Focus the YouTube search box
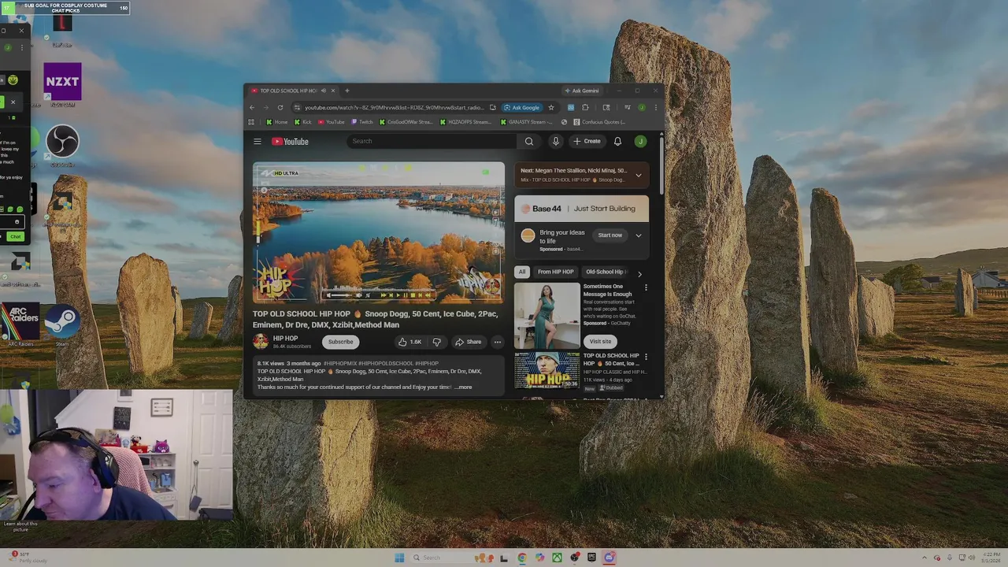The image size is (1008, 567). (432, 141)
